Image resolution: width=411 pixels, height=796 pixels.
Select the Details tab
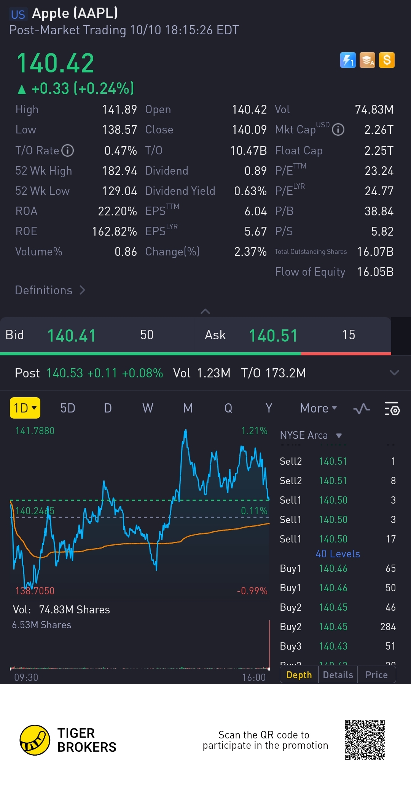pos(338,675)
